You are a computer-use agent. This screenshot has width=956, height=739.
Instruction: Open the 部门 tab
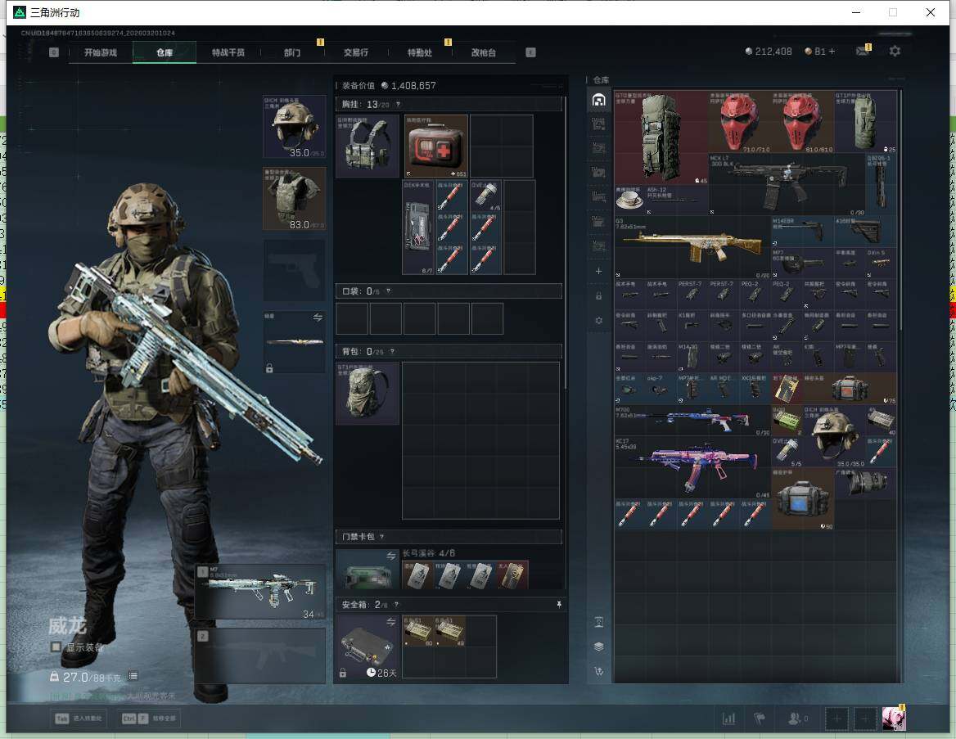click(292, 52)
